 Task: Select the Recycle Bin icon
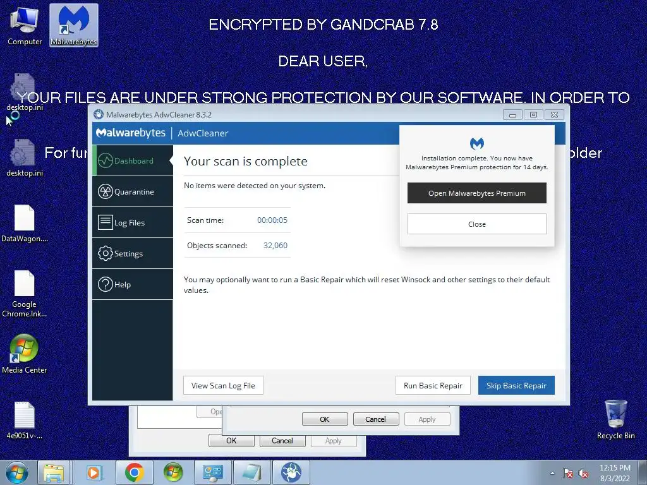615,419
